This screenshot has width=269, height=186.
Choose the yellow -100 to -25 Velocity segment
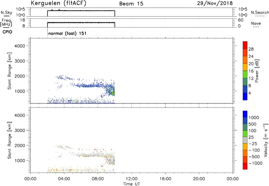(245, 147)
